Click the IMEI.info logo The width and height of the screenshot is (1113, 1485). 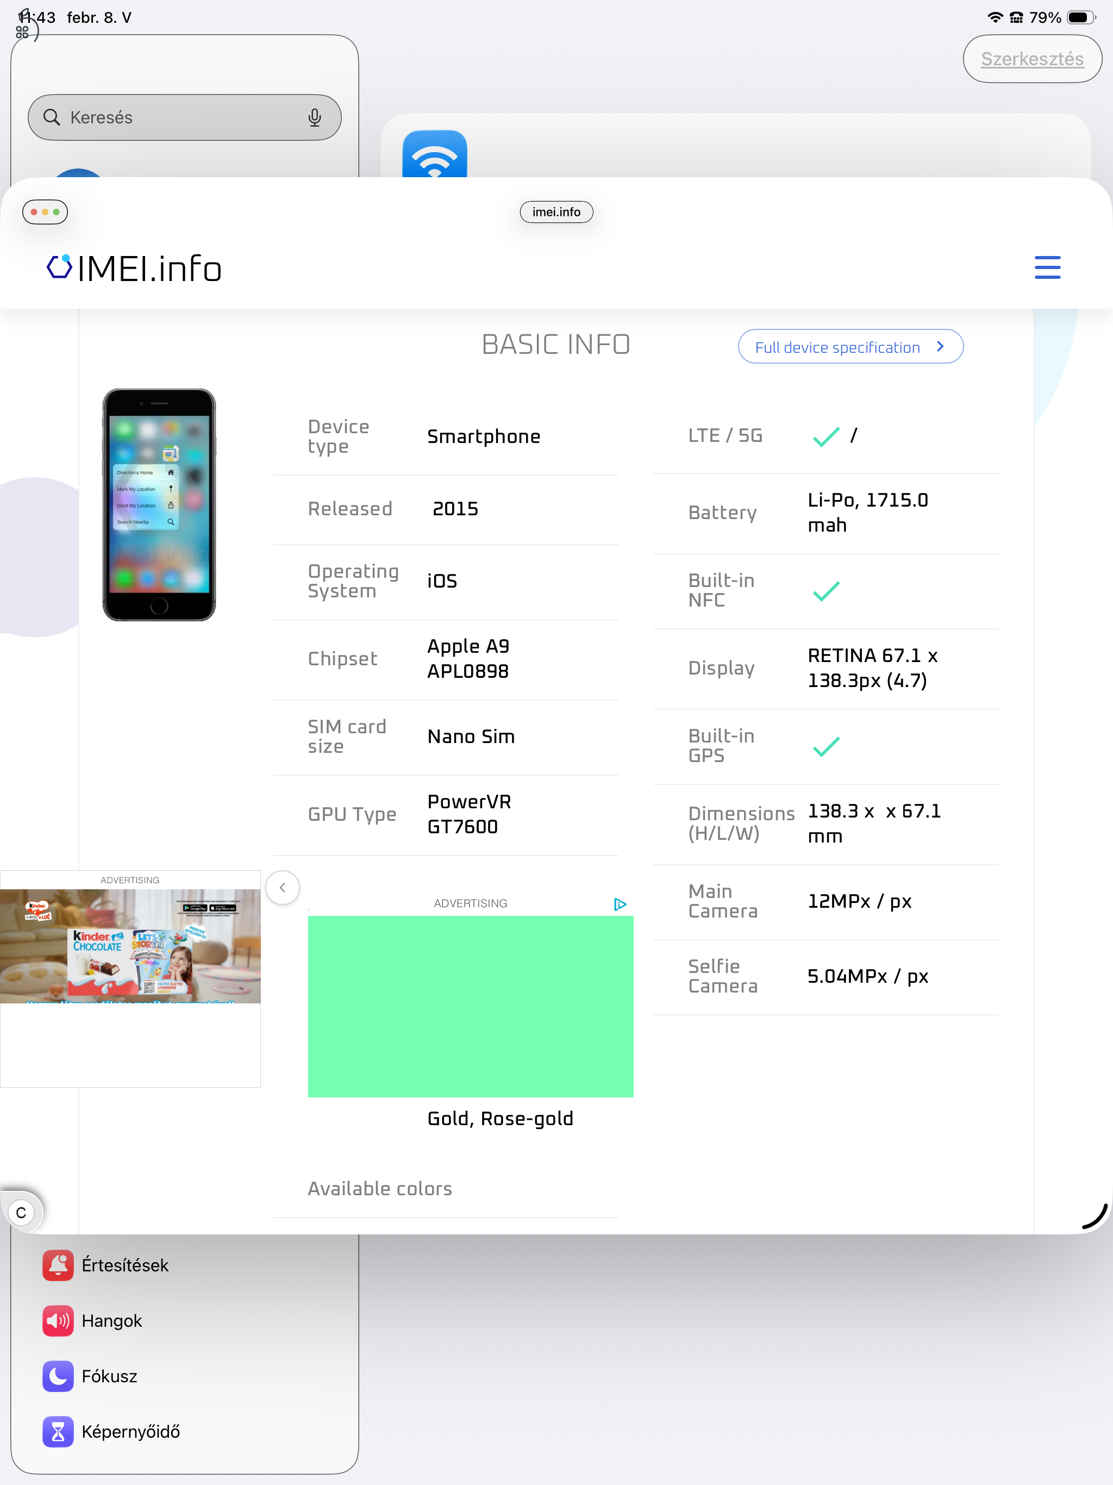[134, 268]
